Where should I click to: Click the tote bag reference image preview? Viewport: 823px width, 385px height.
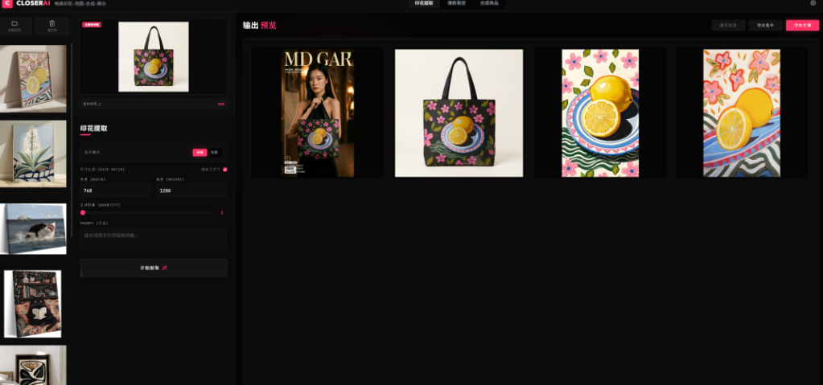[x=154, y=56]
